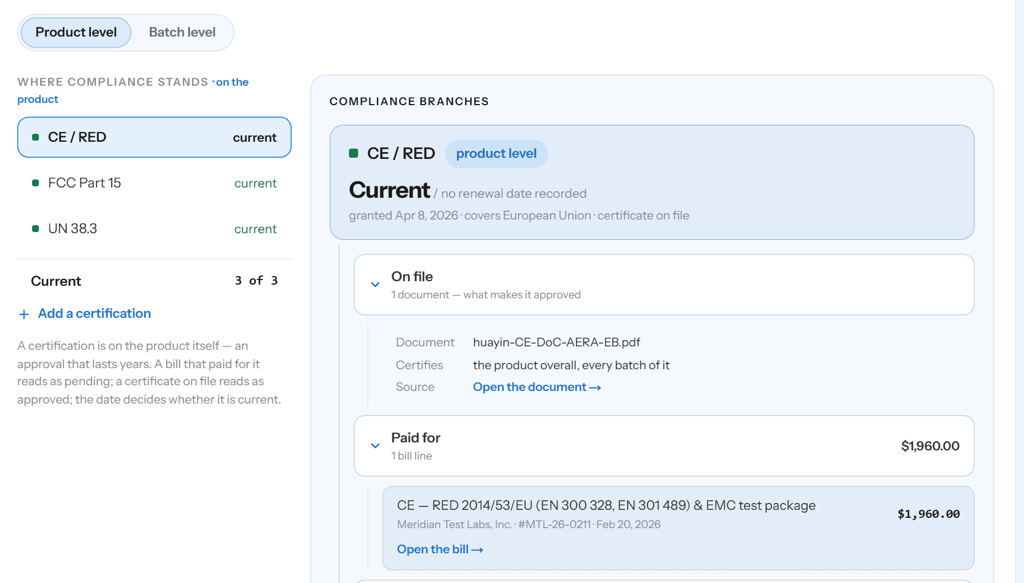The image size is (1024, 583).
Task: Click the 'granted Apr 8, 2026' details line
Action: tap(519, 215)
